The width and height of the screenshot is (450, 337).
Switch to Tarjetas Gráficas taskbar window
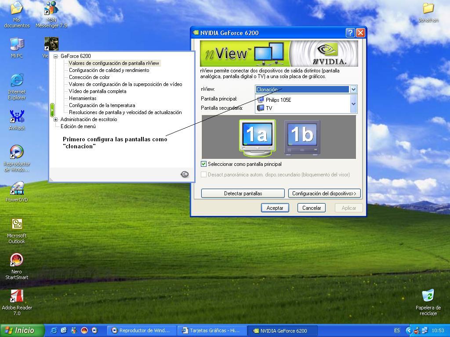click(x=212, y=330)
